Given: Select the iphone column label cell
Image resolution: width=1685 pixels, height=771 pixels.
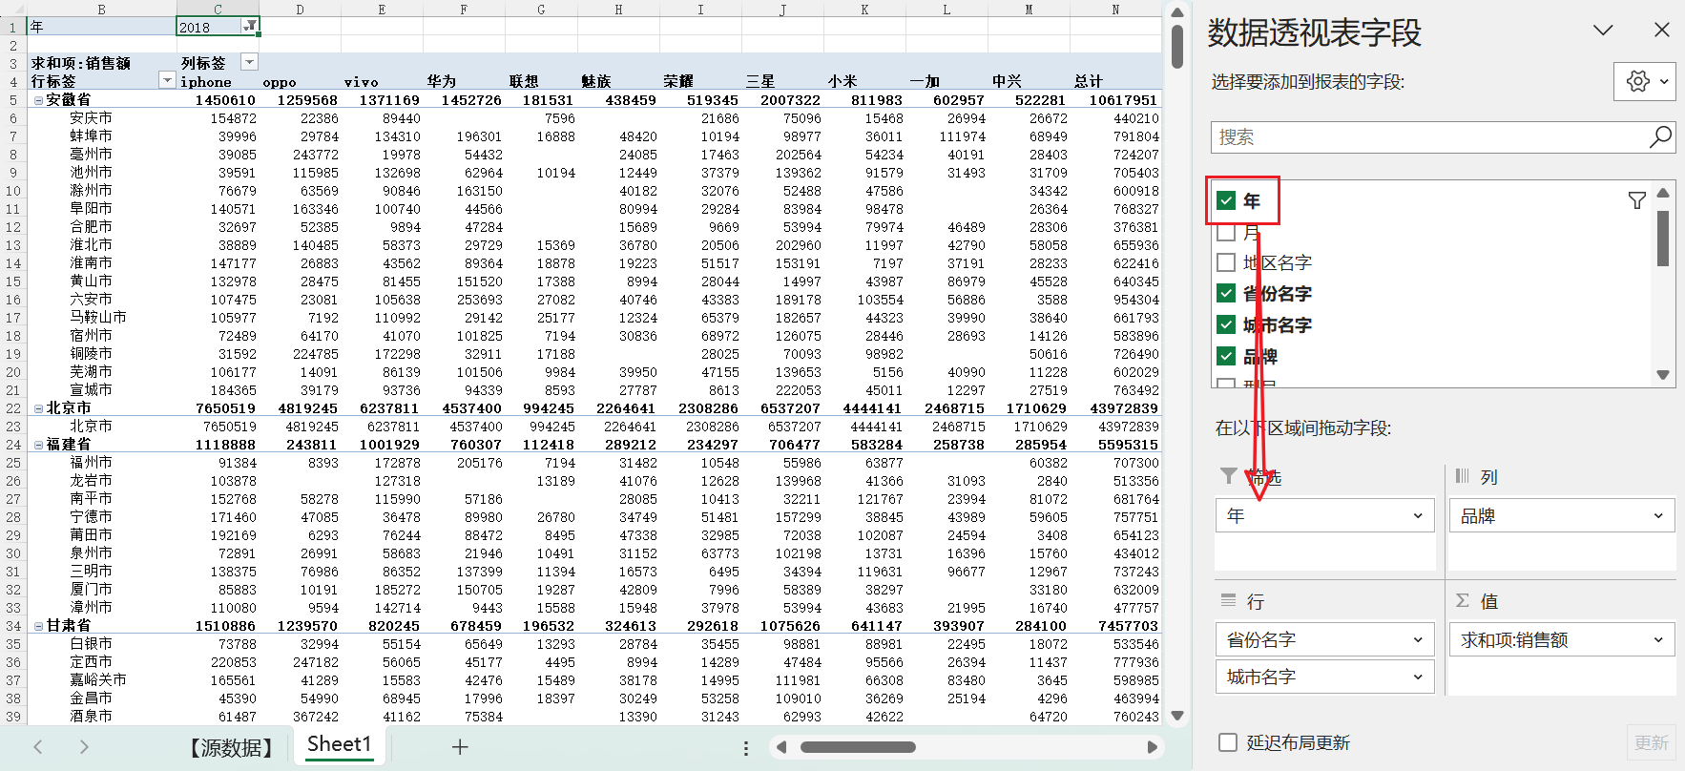Looking at the screenshot, I should click(x=218, y=82).
